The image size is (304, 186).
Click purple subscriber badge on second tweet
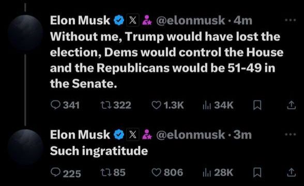click(147, 134)
